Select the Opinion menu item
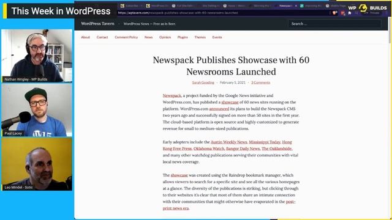This screenshot has width=392, height=220. 165,37
